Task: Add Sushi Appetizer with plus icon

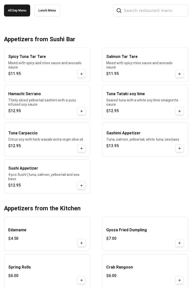Action: 82,185
